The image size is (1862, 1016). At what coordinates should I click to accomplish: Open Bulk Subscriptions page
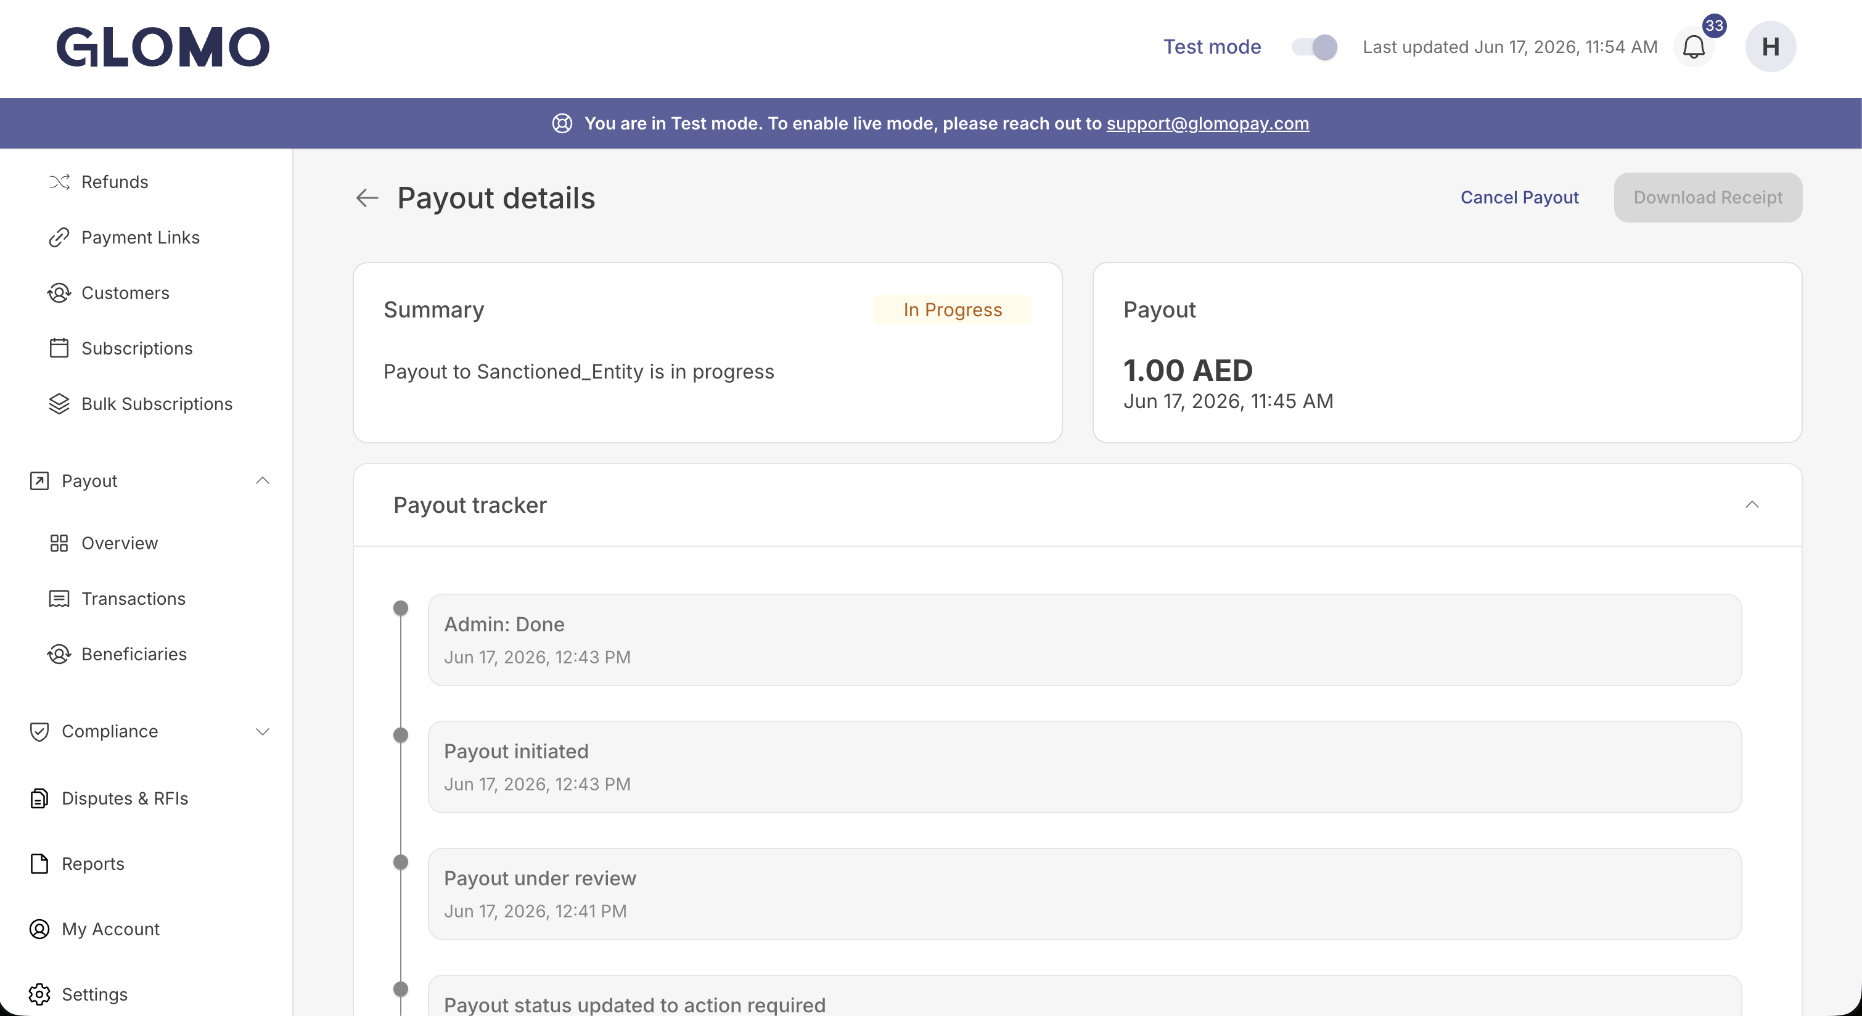pos(157,404)
